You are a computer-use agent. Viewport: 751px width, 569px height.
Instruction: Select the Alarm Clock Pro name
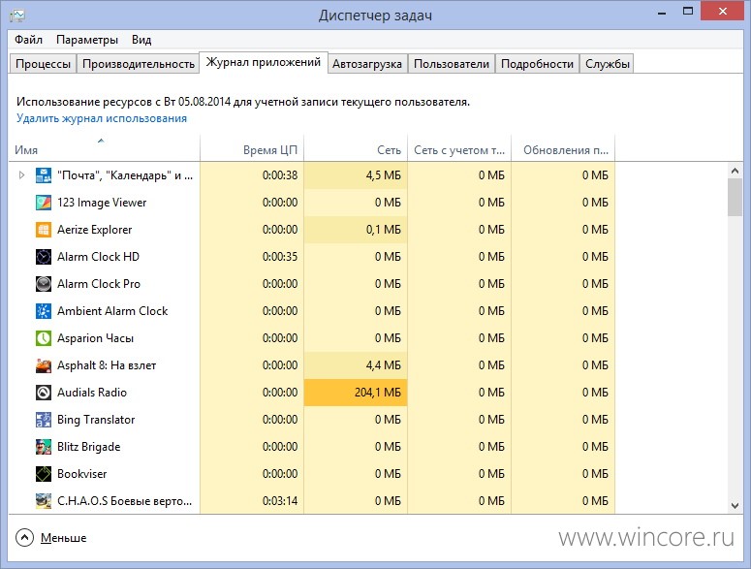[99, 284]
